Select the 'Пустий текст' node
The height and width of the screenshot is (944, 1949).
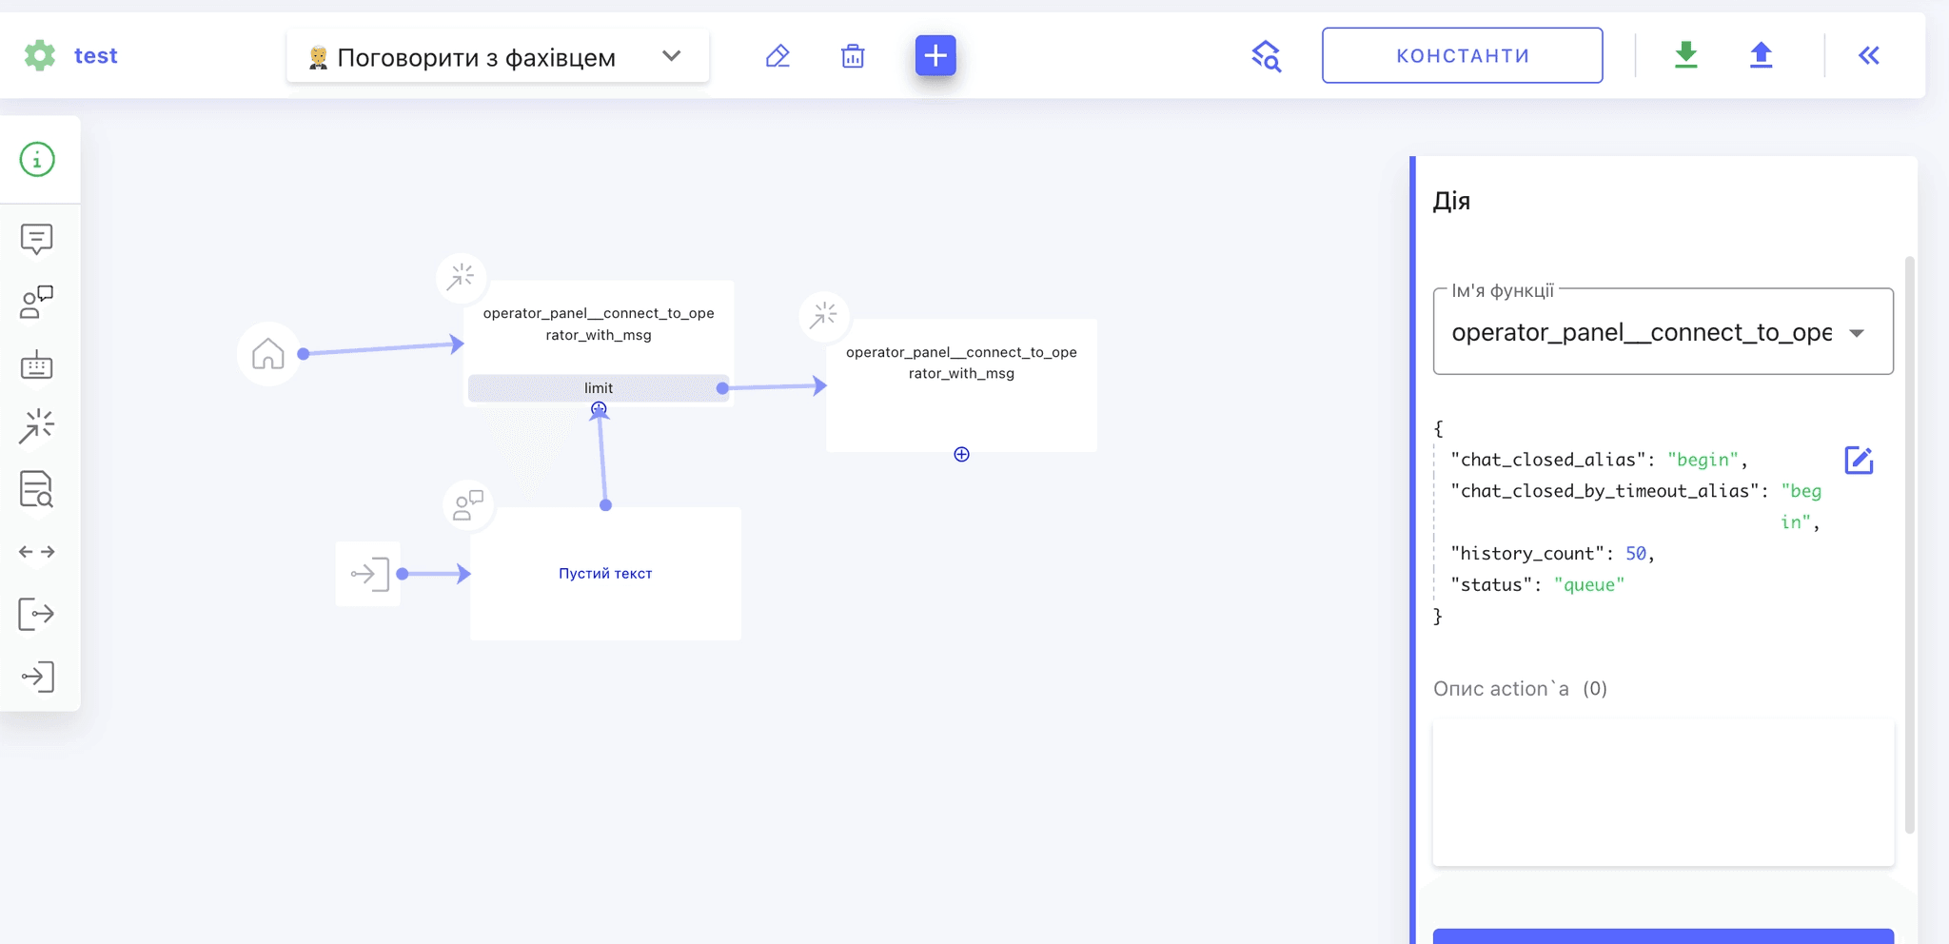tap(605, 573)
